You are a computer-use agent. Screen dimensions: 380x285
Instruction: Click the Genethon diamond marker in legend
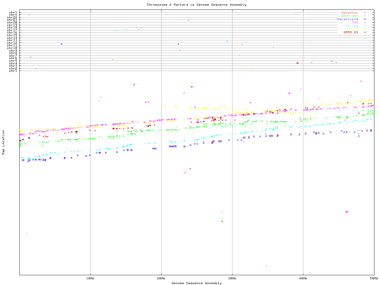pos(365,13)
